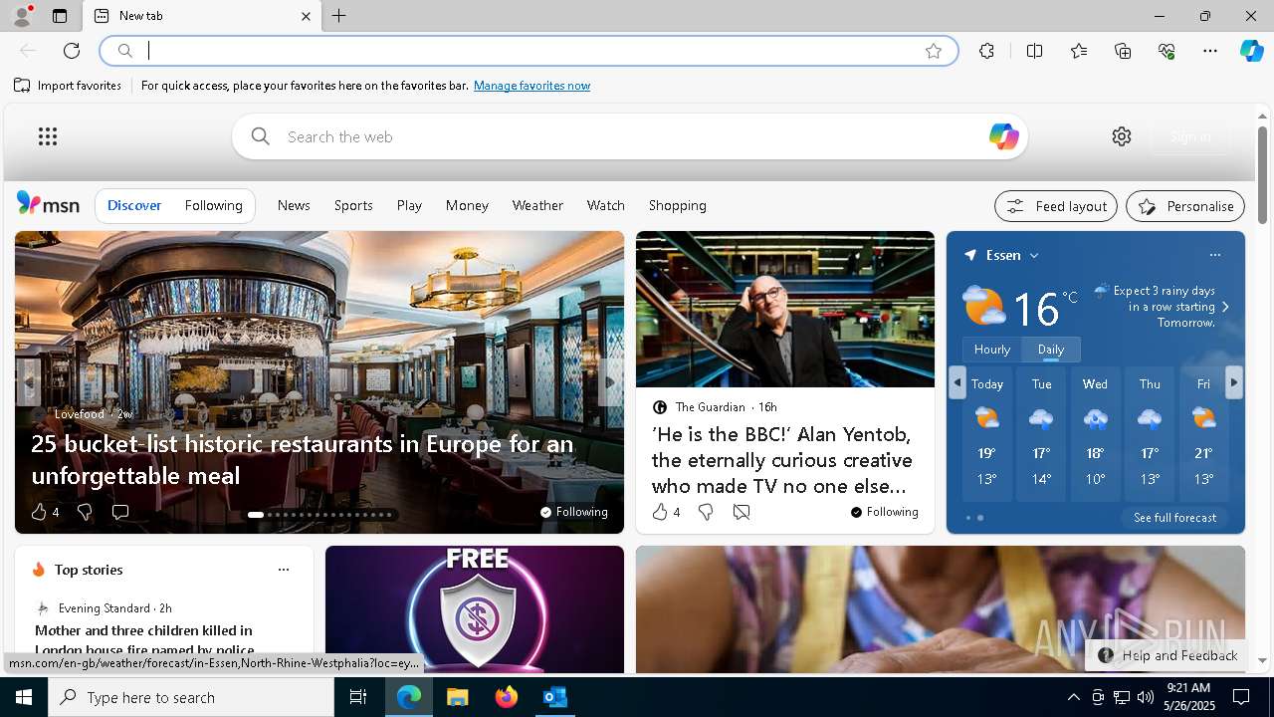Open File Explorer from taskbar
1274x717 pixels.
pos(458,697)
